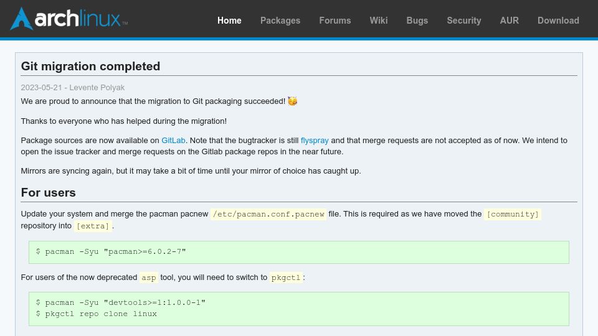The image size is (598, 336).
Task: Open the Bugs tracker link
Action: (417, 21)
